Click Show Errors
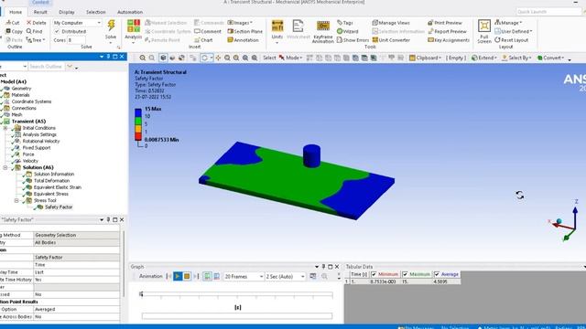This screenshot has height=329, width=586. [353, 40]
